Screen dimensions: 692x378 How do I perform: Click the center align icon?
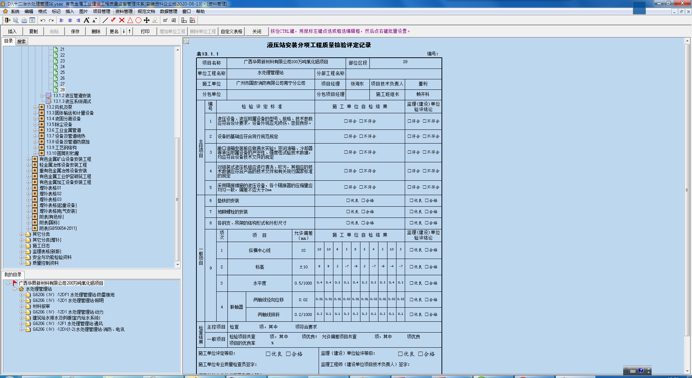point(70,21)
